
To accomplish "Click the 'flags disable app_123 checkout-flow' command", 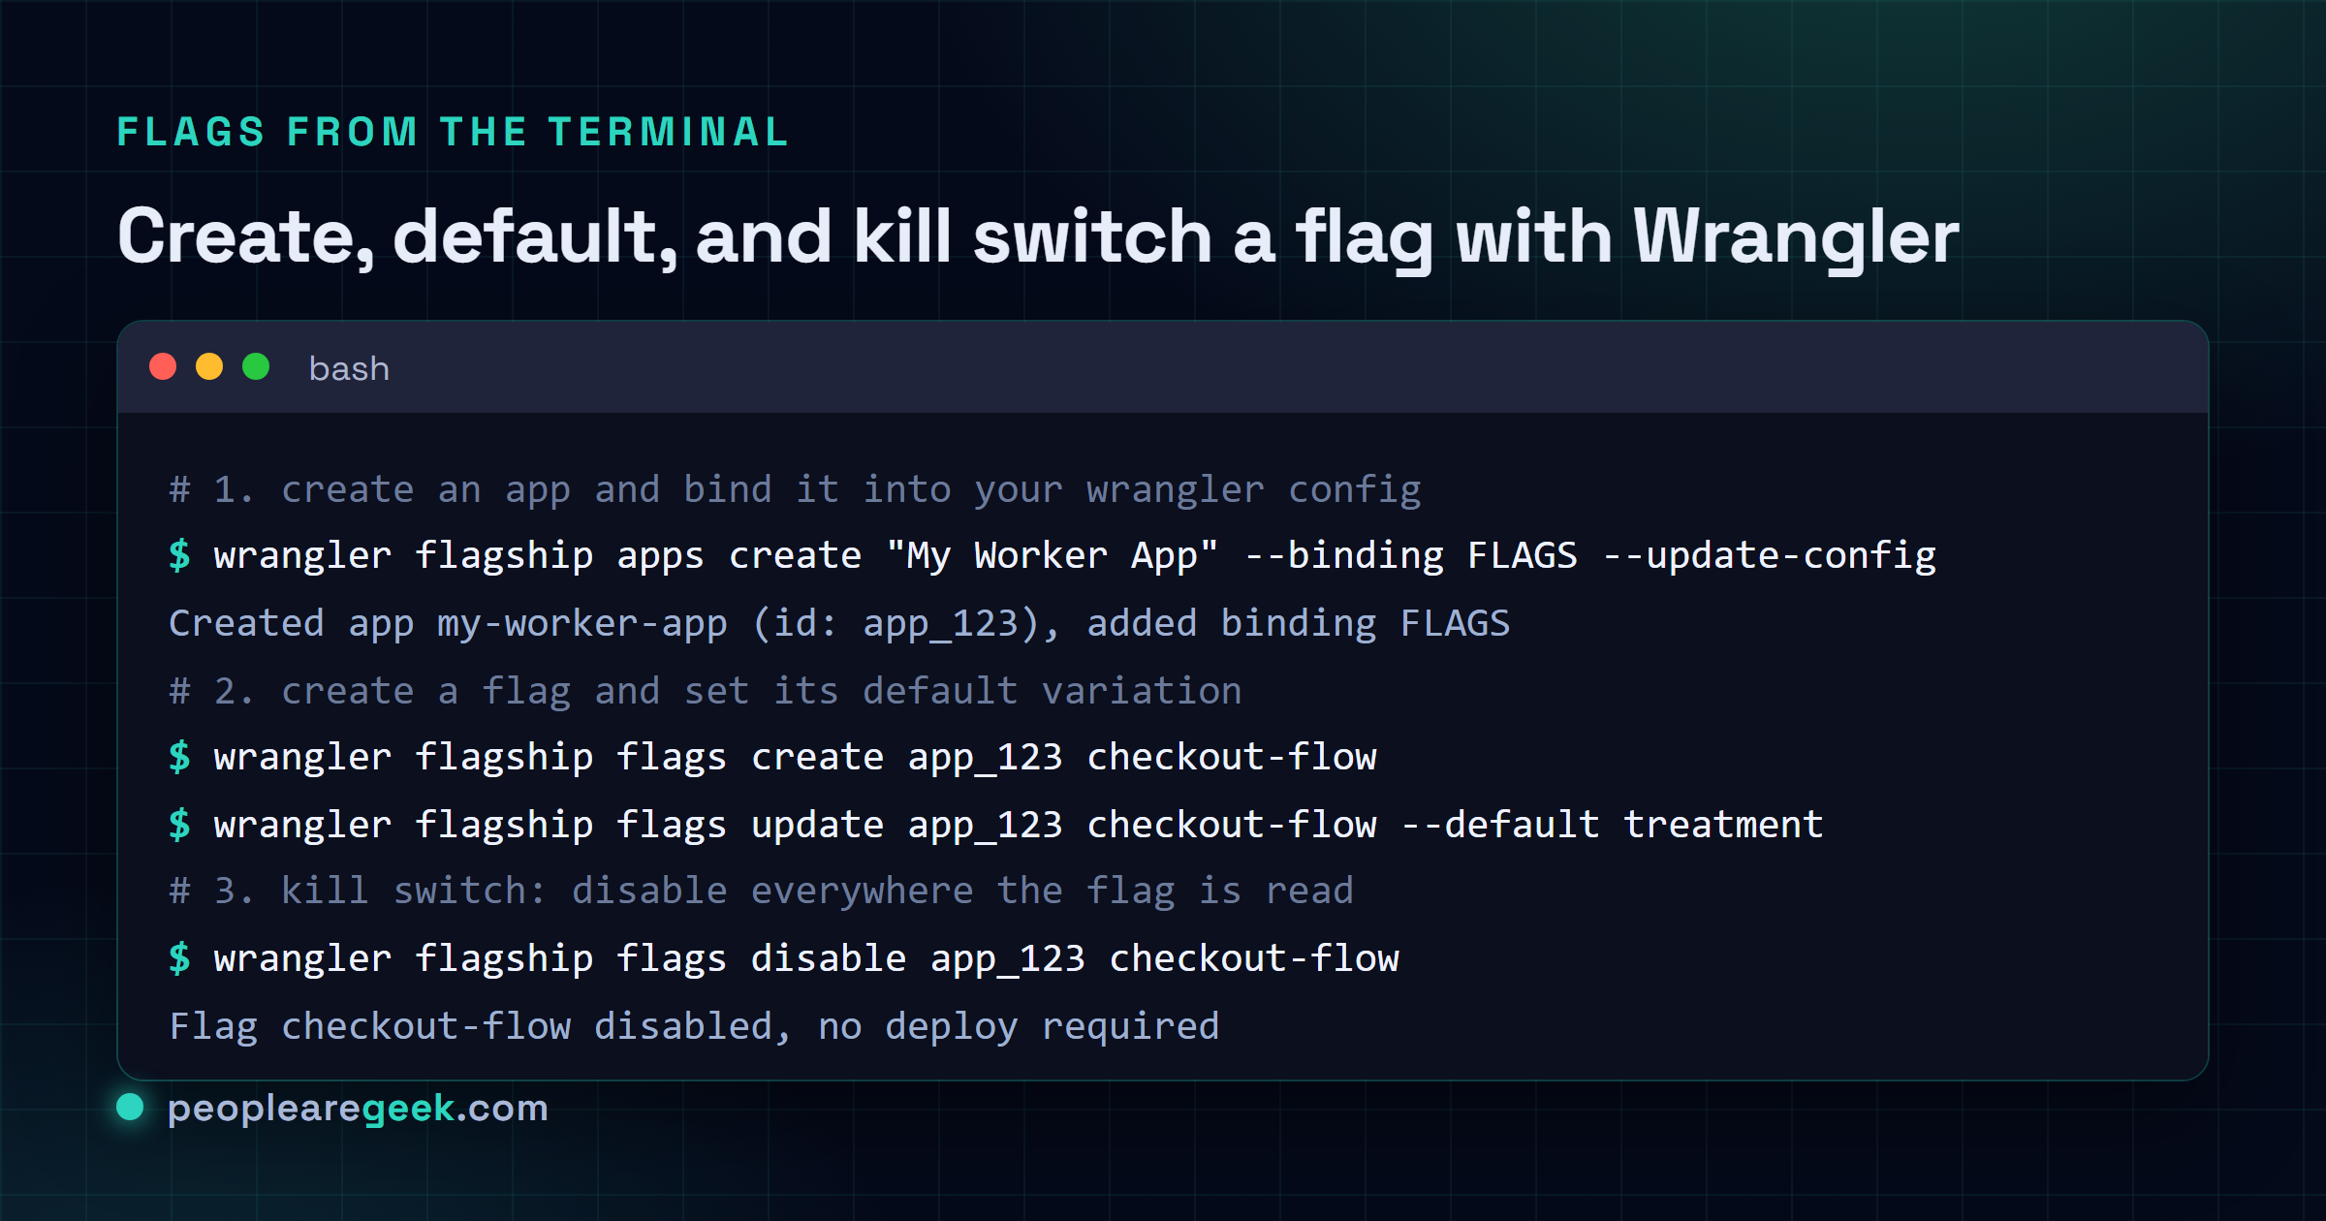I will [x=784, y=959].
